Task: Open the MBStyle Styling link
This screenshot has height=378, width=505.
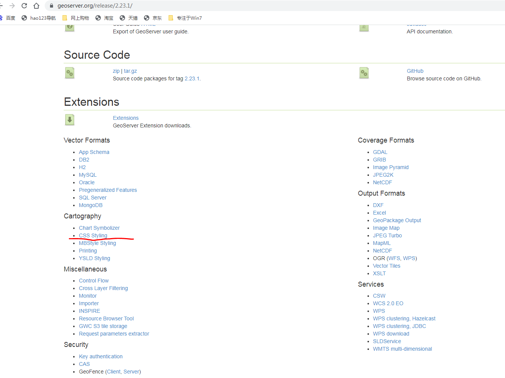Action: coord(97,243)
